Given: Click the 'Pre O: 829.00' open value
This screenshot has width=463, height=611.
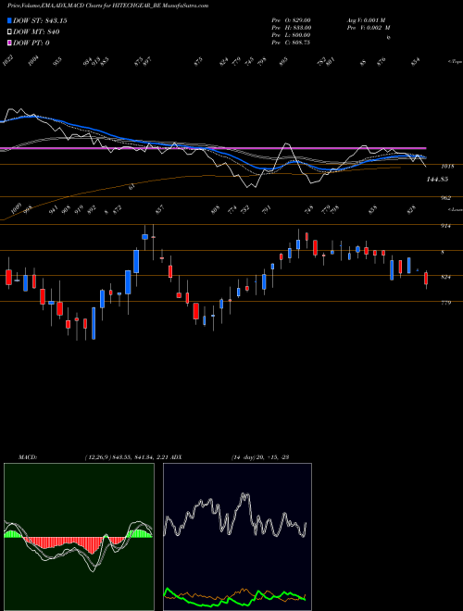Looking at the screenshot, I should [291, 19].
